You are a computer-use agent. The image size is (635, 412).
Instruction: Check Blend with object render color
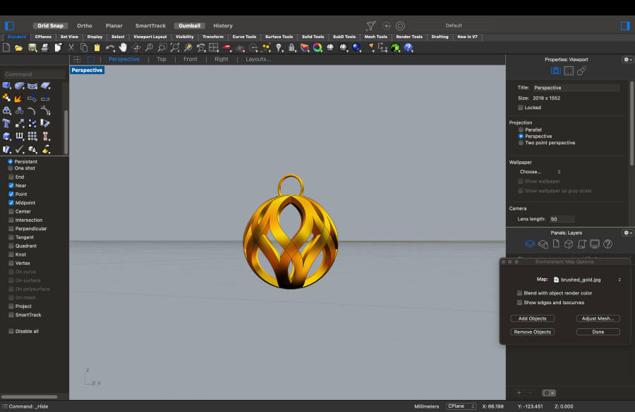point(520,293)
